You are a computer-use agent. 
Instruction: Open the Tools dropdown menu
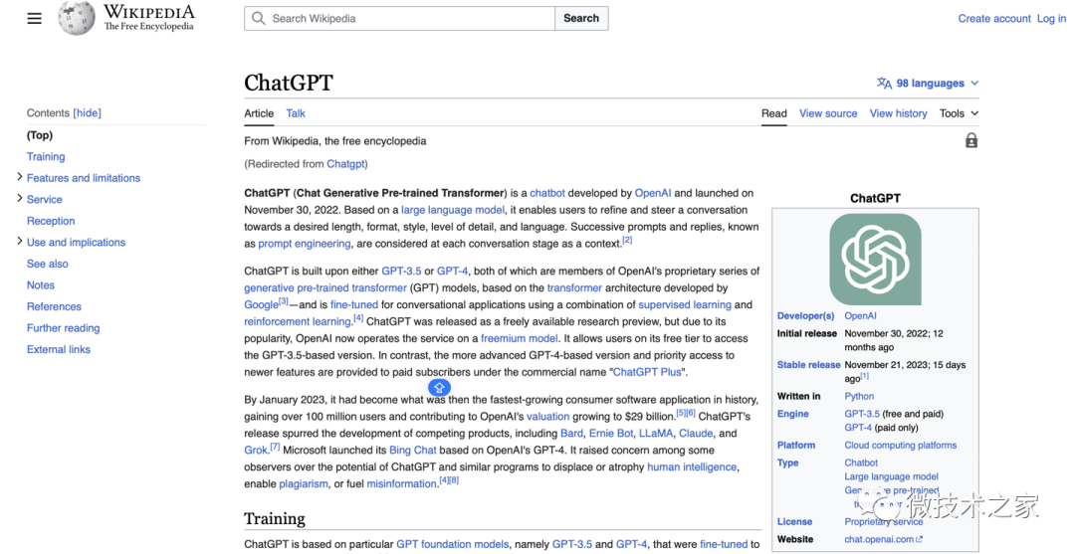pos(960,113)
